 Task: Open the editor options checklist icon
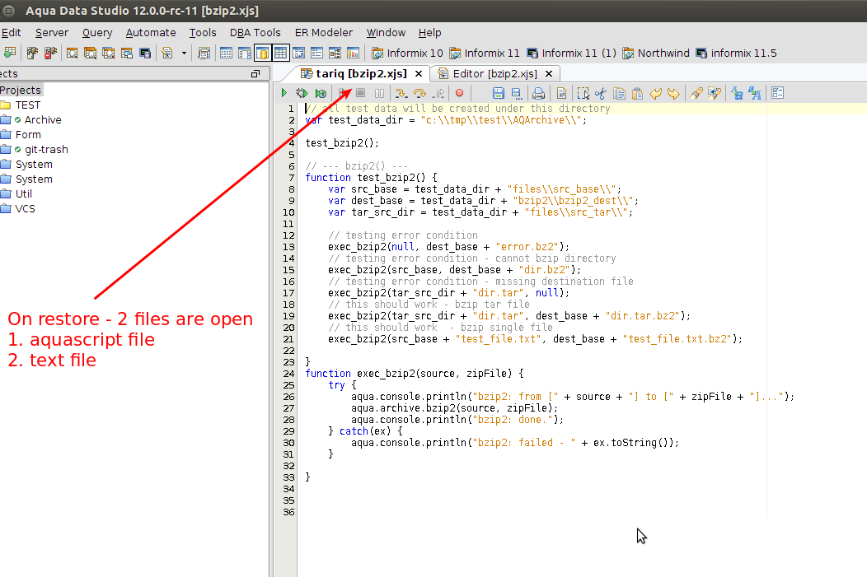point(777,93)
